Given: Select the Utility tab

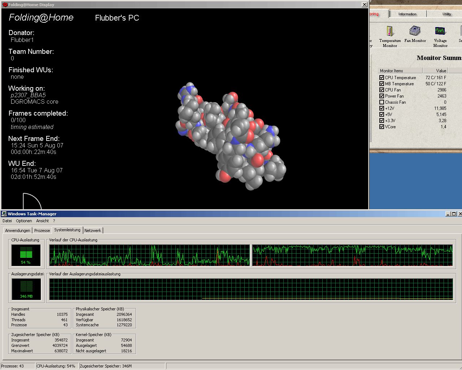Looking at the screenshot, I should click(446, 14).
